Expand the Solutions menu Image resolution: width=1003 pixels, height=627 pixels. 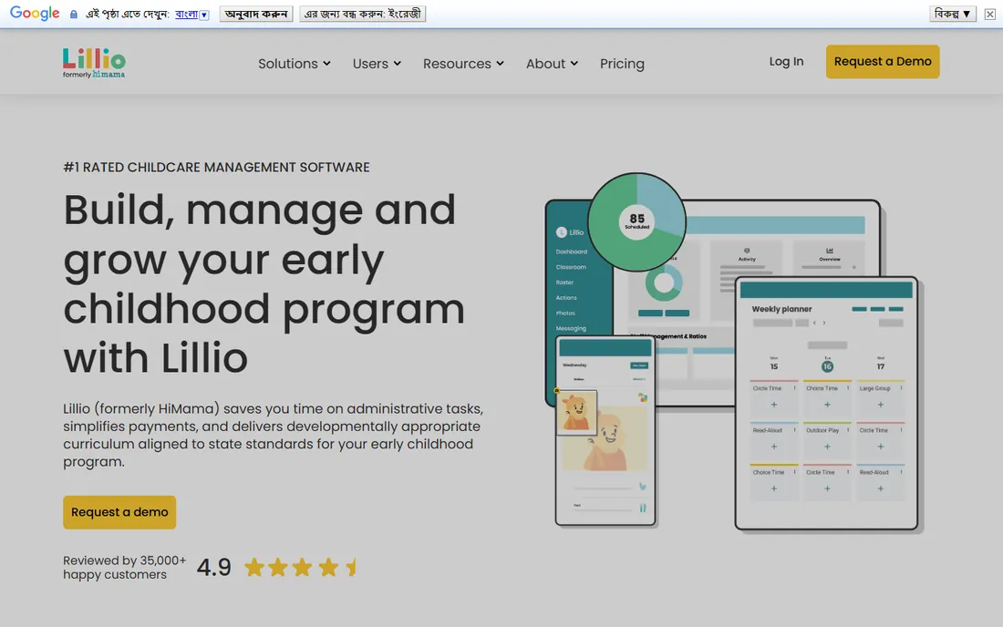[x=295, y=63]
